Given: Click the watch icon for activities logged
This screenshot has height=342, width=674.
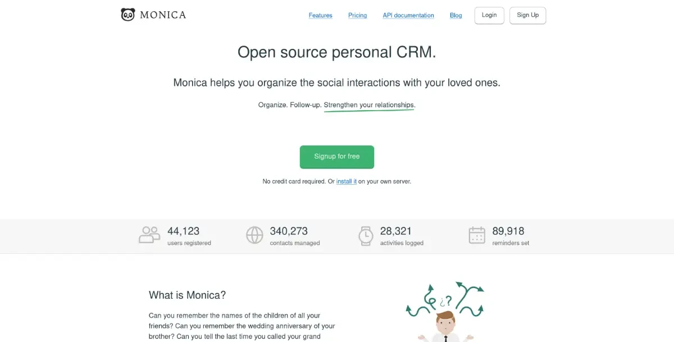Looking at the screenshot, I should 366,235.
